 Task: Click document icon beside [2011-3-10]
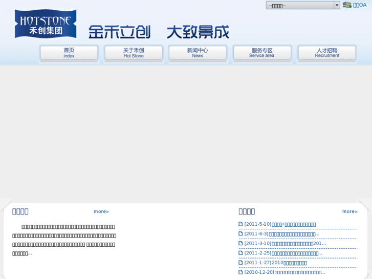(x=240, y=243)
